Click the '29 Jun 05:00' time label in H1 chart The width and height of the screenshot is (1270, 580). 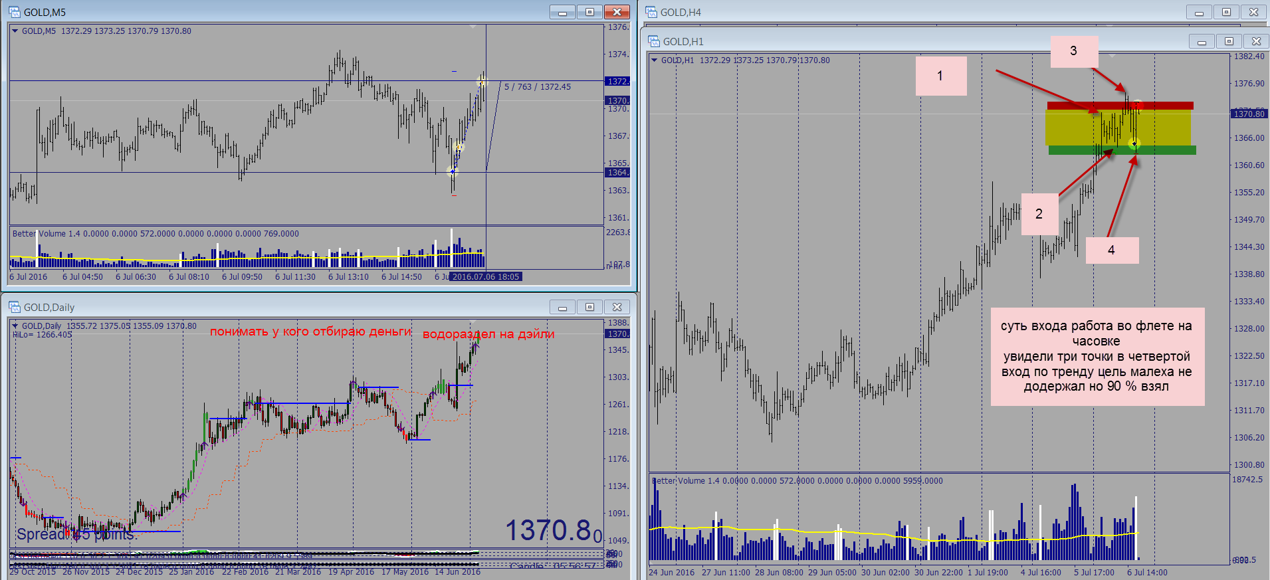tap(832, 573)
